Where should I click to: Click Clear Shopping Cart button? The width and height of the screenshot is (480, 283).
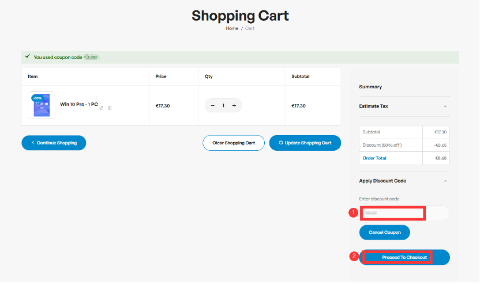click(234, 143)
